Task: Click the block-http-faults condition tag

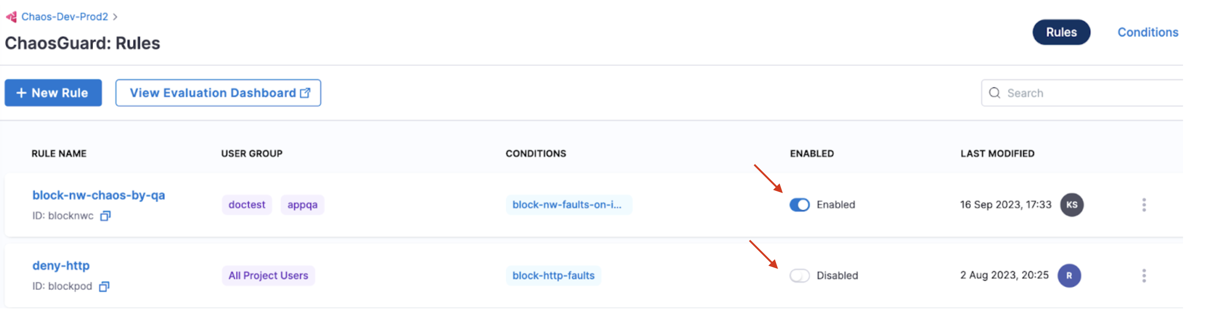Action: [x=553, y=276]
